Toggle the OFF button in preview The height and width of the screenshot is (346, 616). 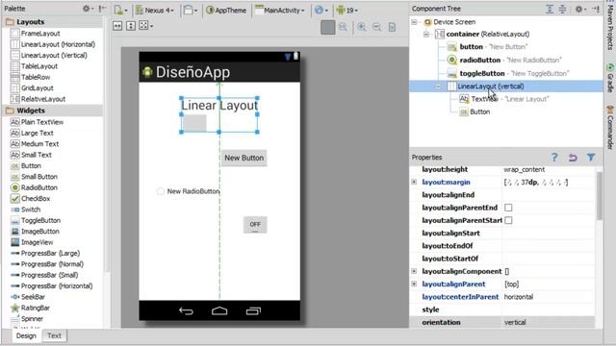pos(255,225)
